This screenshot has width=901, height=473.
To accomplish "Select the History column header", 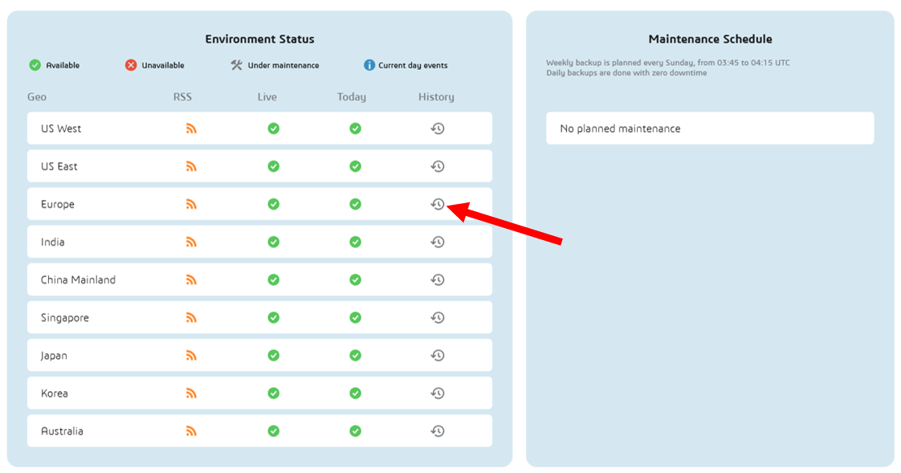I will (x=435, y=96).
